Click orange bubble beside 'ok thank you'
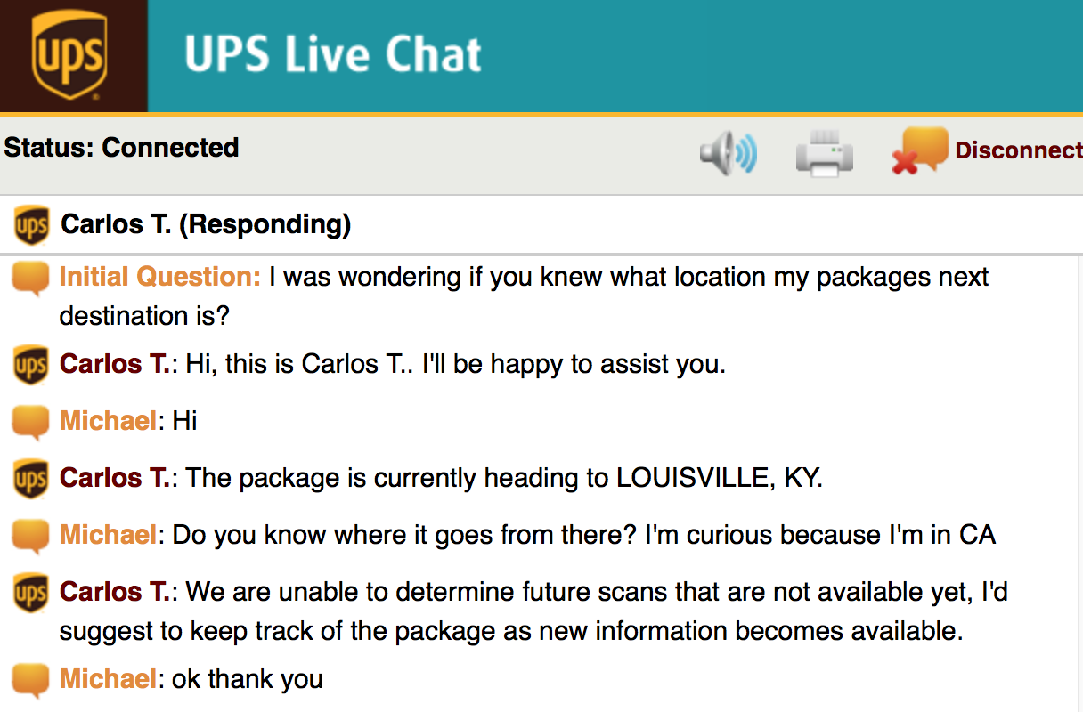Screen dimensions: 1083x712 point(31,682)
